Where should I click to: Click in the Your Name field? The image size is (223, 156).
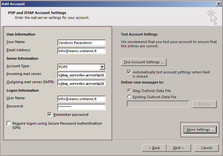pos(81,43)
